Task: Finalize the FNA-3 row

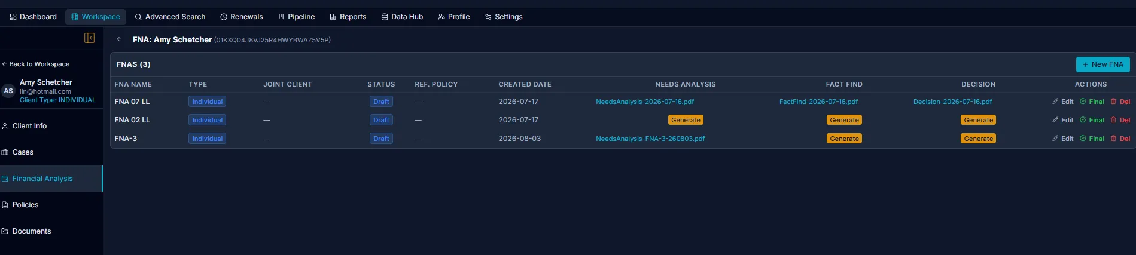Action: pos(1092,139)
